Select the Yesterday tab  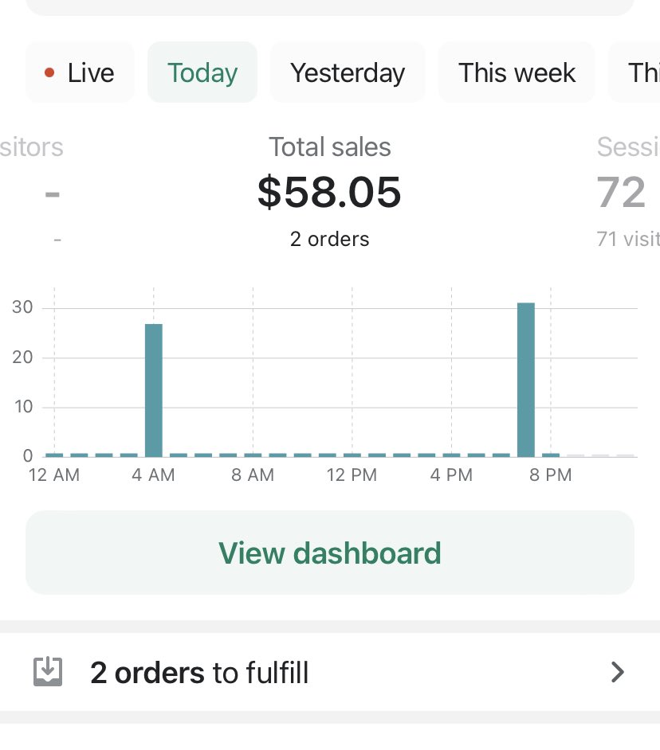[x=348, y=73]
